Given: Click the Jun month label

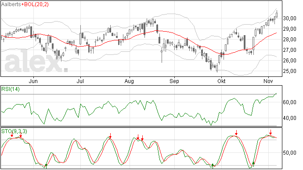Looking at the screenshot, I should pyautogui.click(x=33, y=81).
